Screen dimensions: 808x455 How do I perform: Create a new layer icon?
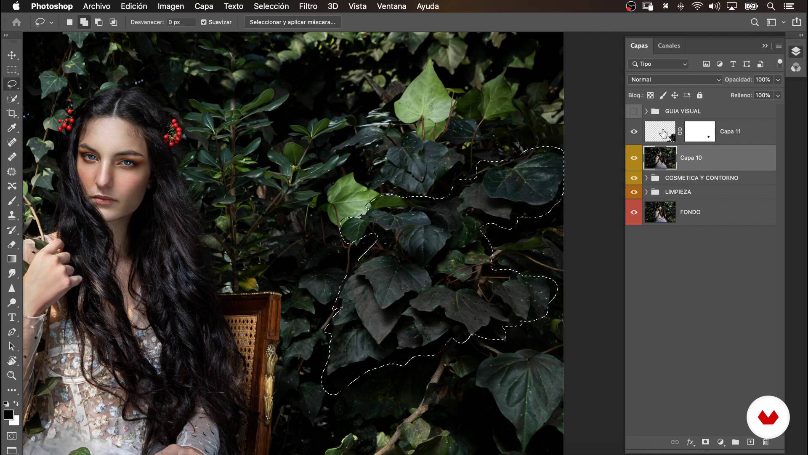(750, 442)
